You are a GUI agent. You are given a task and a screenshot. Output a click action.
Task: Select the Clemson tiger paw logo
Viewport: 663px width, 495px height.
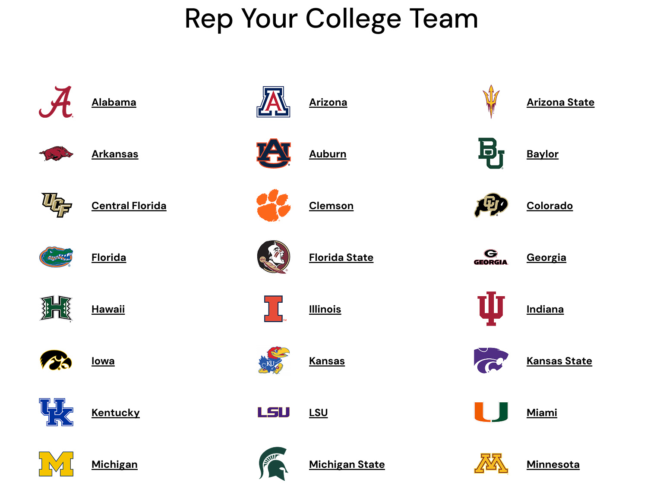[274, 206]
